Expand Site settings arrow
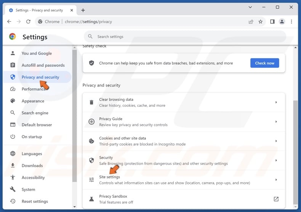The height and width of the screenshot is (212, 301). [276, 180]
